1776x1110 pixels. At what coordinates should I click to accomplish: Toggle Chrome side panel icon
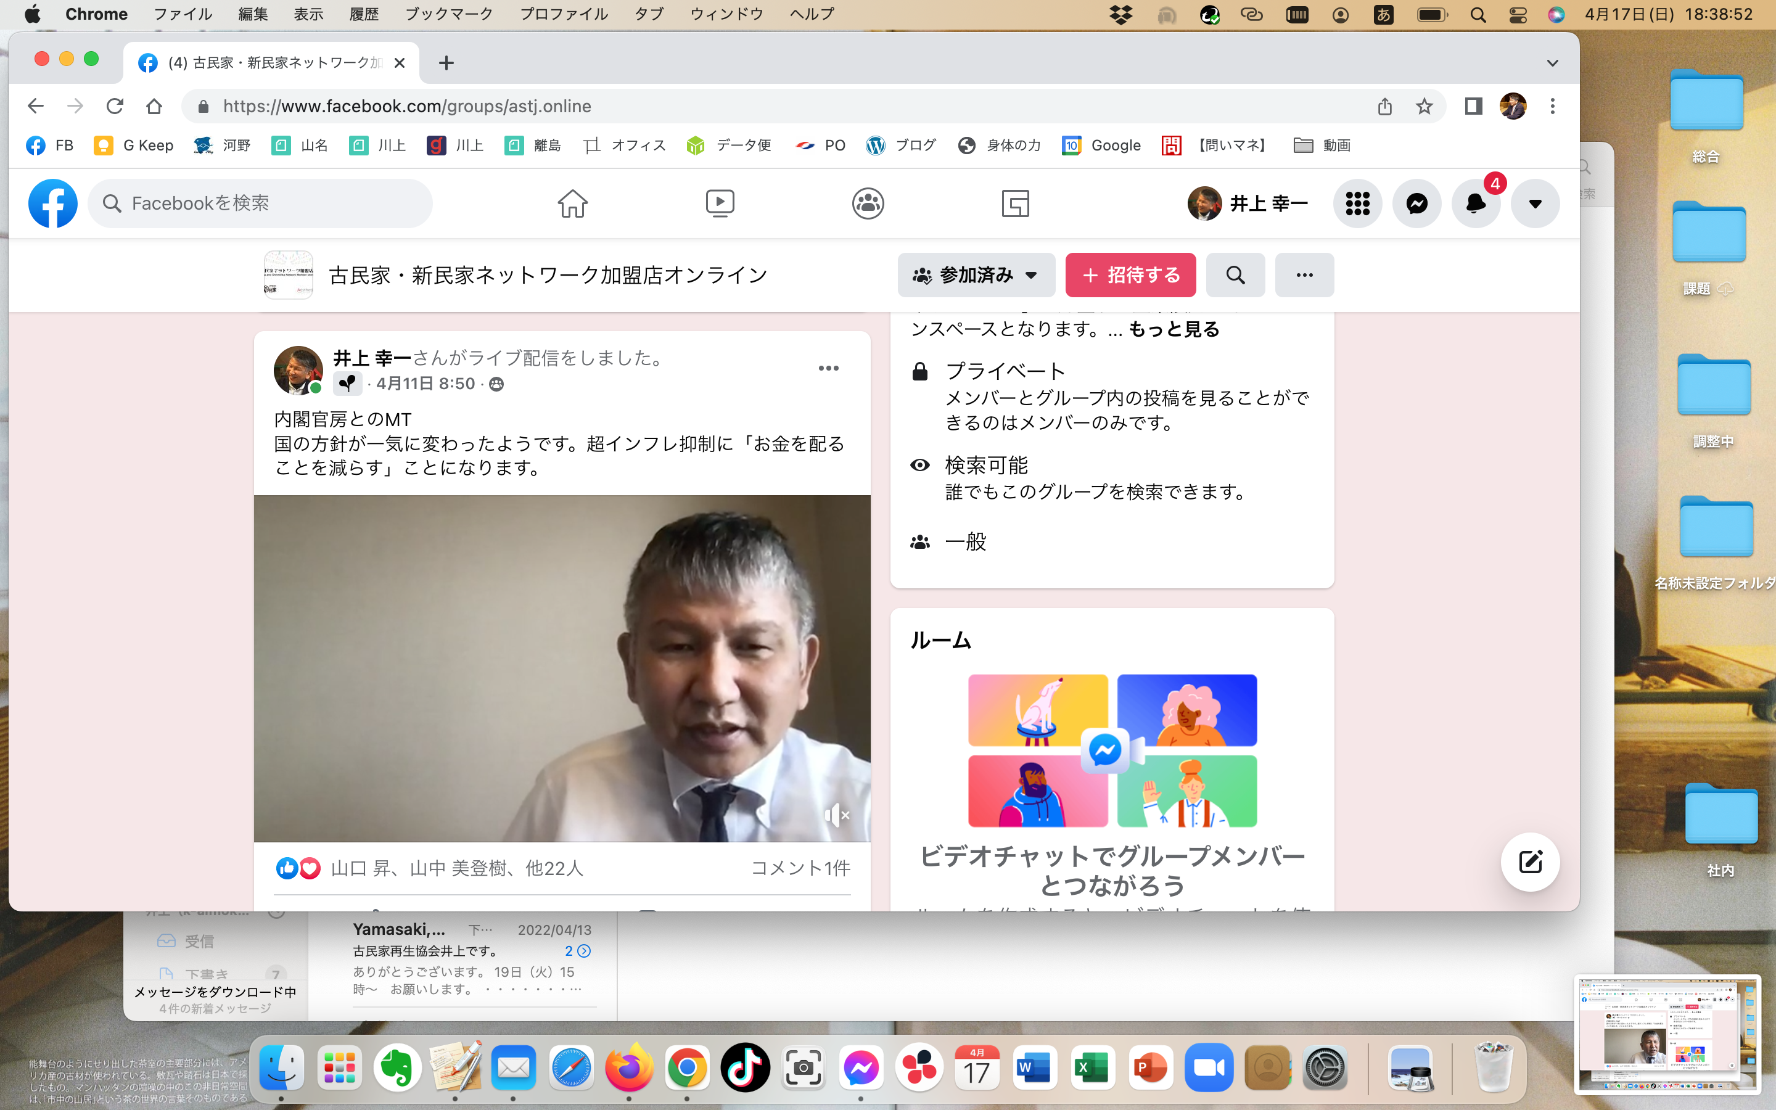click(1473, 107)
